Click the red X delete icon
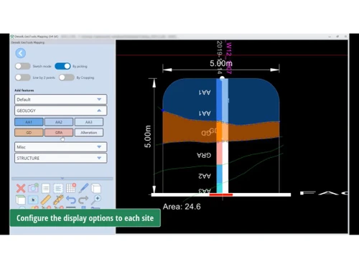This screenshot has height=269, width=359. tap(21, 188)
